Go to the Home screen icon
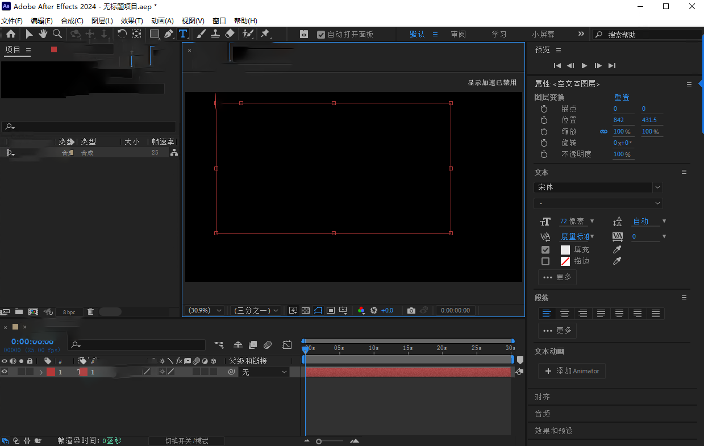This screenshot has width=704, height=446. click(x=11, y=34)
